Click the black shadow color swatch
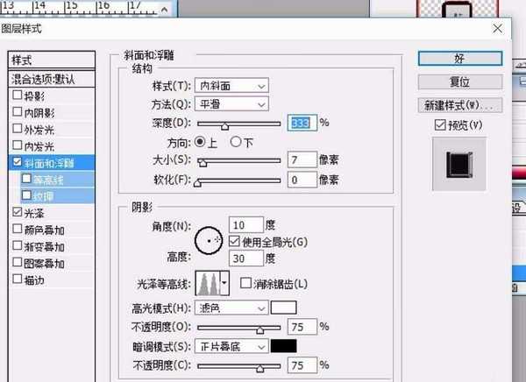Viewport: 526px width, 382px height. tap(284, 346)
